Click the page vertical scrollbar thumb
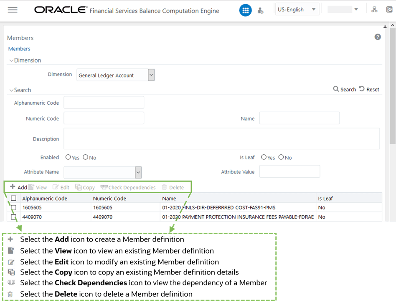Viewport: 396px width, 302px height. click(393, 86)
